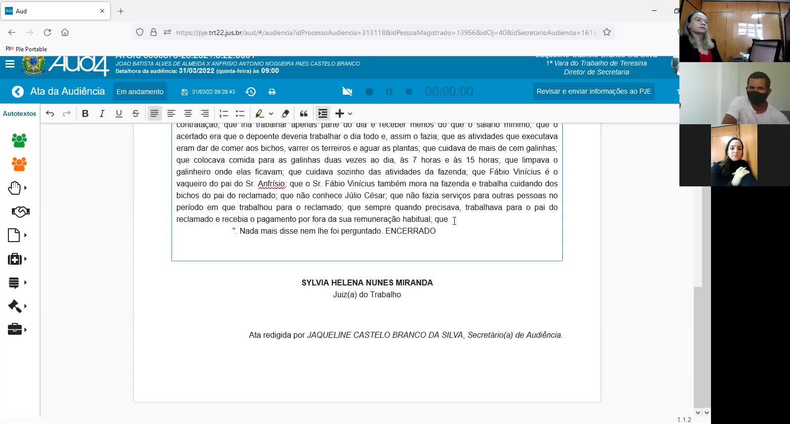Open the green participants group icon
The width and height of the screenshot is (790, 424).
coord(19,141)
